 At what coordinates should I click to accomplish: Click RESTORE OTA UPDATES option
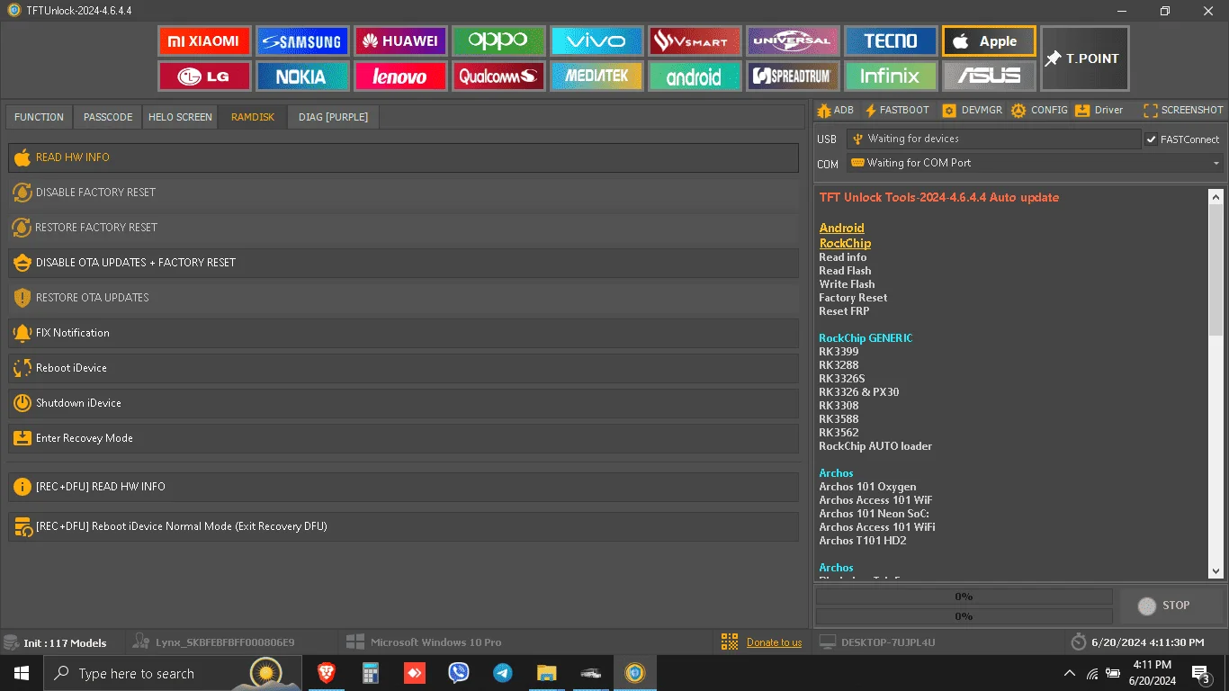tap(403, 298)
